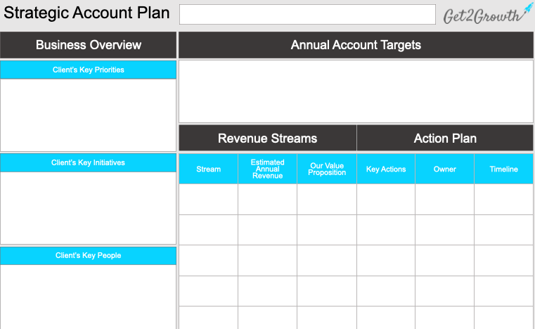
Task: Click the Get2Growth logo
Action: 488,13
